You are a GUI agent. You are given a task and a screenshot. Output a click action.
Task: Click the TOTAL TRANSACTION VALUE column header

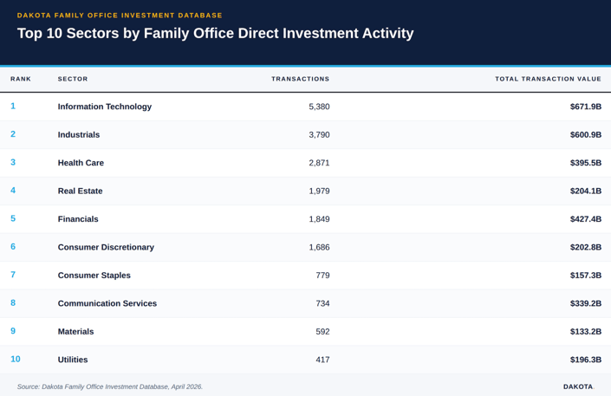pos(548,79)
